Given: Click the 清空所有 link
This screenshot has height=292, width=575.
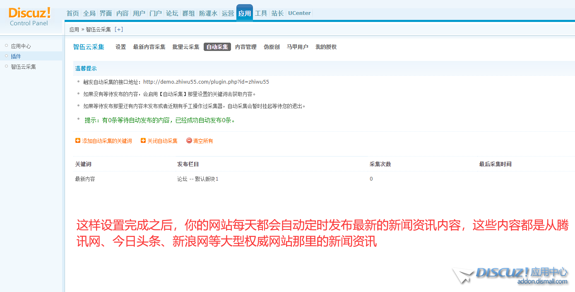Looking at the screenshot, I should [x=203, y=141].
